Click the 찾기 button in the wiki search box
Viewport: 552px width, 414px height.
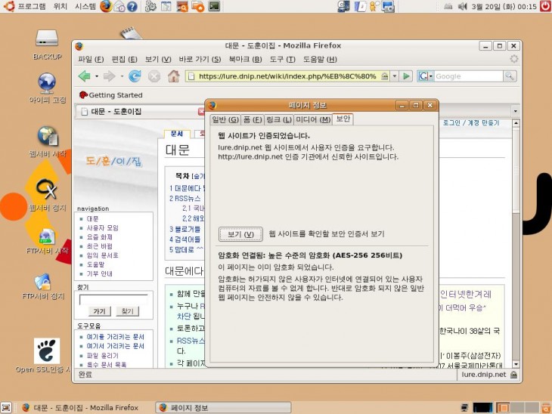pos(127,311)
